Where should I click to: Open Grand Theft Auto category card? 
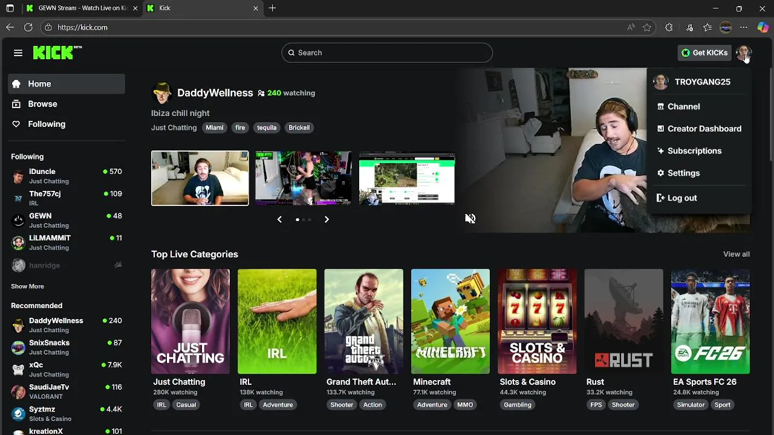(x=363, y=321)
